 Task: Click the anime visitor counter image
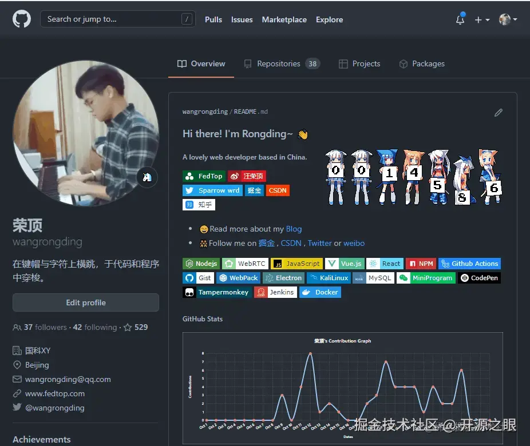coord(414,177)
